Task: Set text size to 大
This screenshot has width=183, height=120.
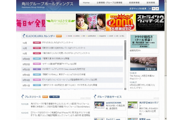Action: click(x=157, y=9)
